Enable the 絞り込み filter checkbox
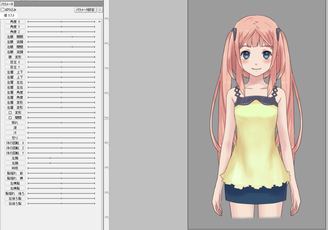 point(3,10)
